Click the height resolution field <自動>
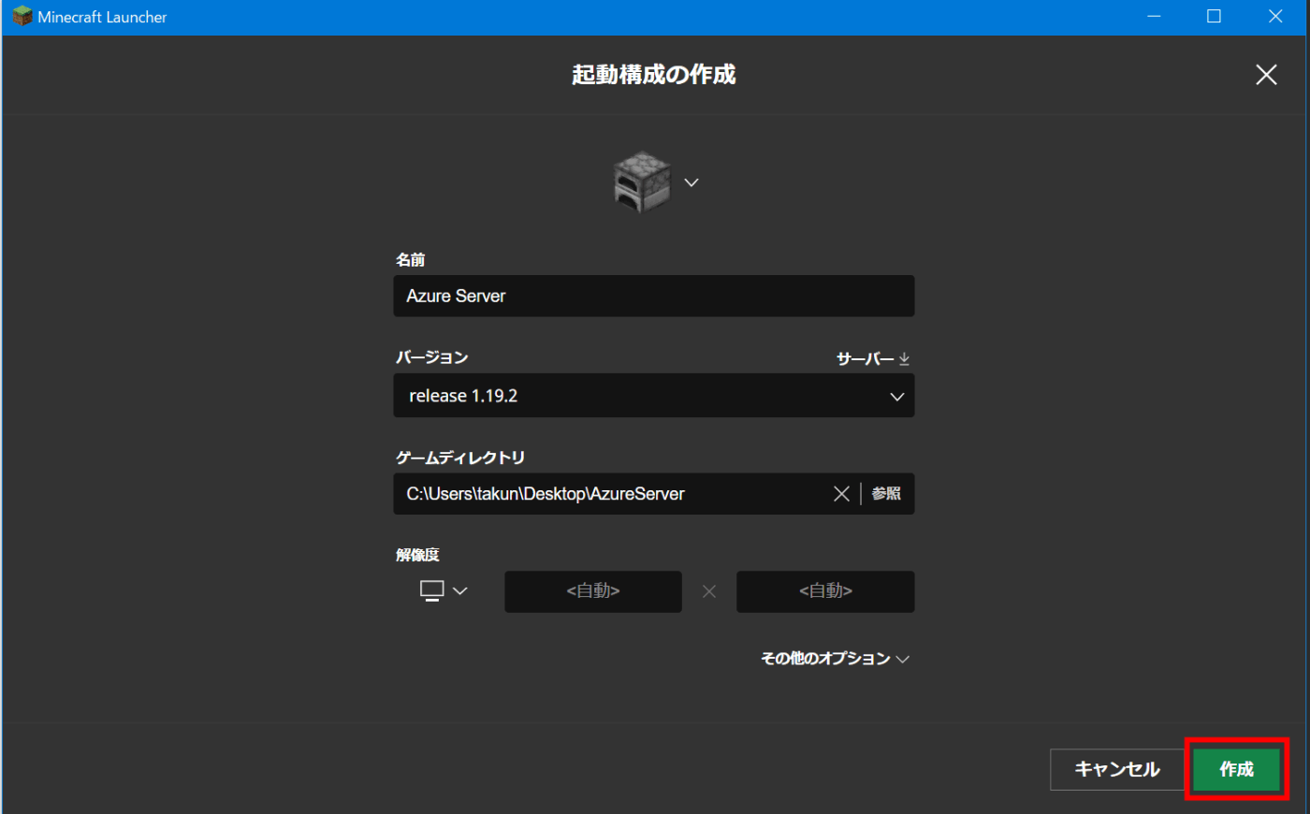The image size is (1310, 814). coord(825,591)
